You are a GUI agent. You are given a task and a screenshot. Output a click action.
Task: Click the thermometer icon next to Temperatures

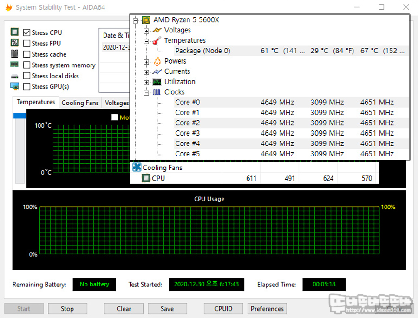coord(157,40)
